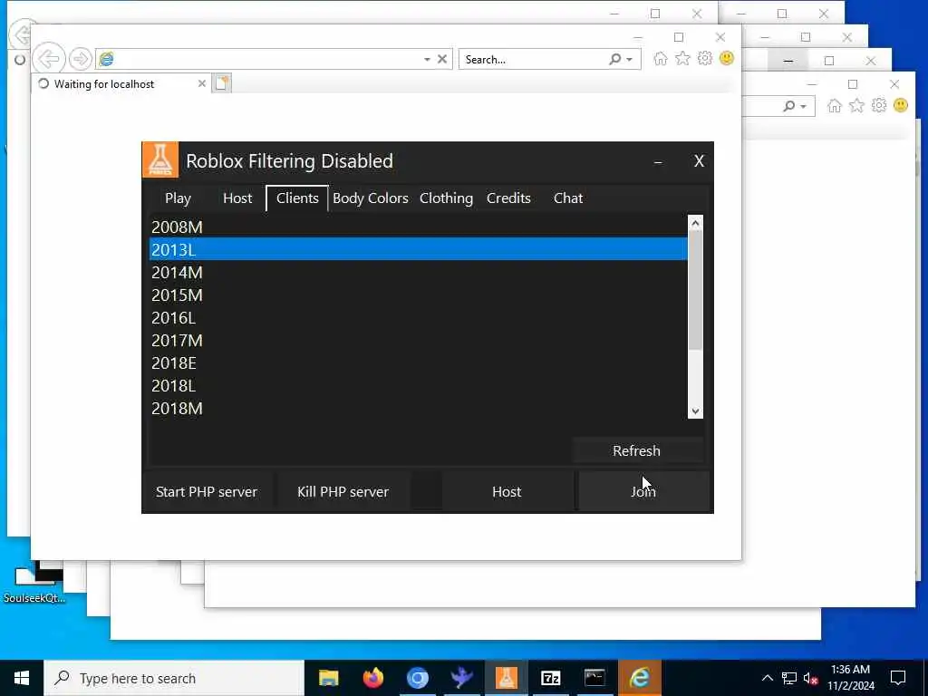Open the command prompt taskbar icon

[594, 678]
